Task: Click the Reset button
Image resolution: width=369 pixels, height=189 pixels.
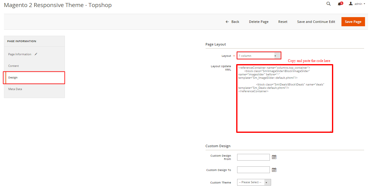Action: [x=283, y=22]
